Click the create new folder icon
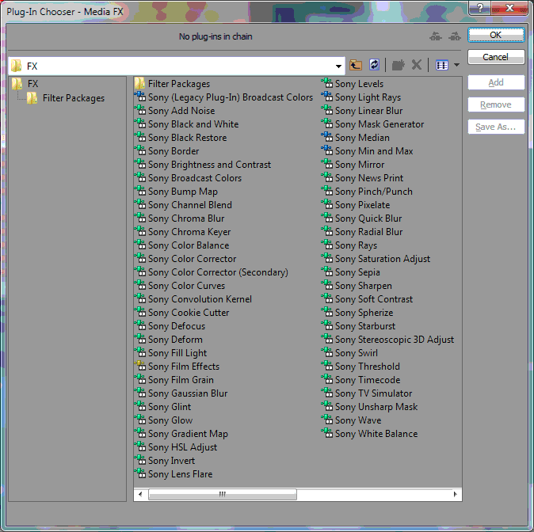Image resolution: width=534 pixels, height=532 pixels. [x=398, y=65]
